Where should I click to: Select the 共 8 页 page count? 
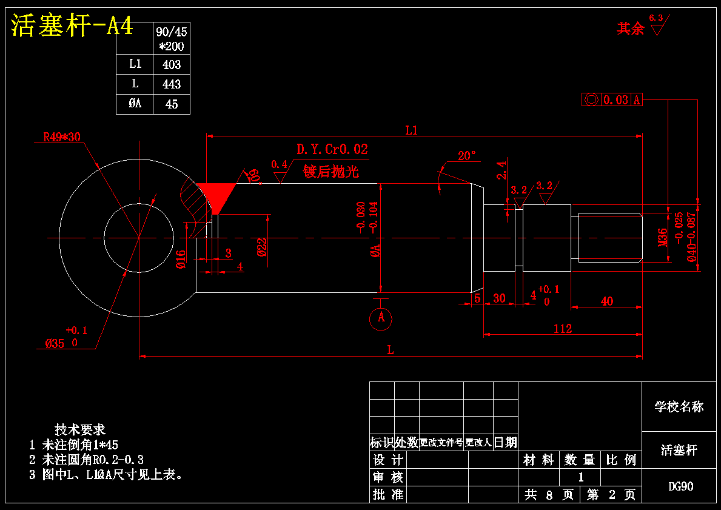[549, 495]
